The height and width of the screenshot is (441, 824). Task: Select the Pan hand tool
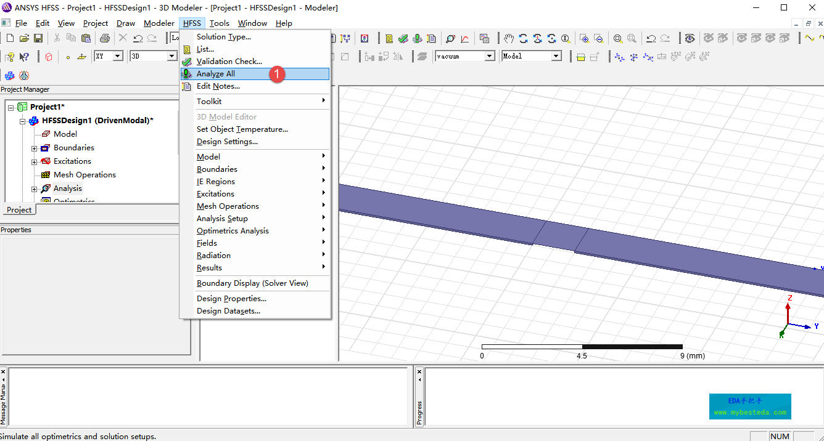pyautogui.click(x=508, y=38)
